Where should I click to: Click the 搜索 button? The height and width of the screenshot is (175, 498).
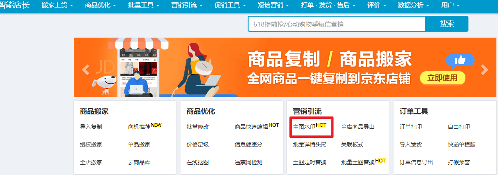pos(447,24)
